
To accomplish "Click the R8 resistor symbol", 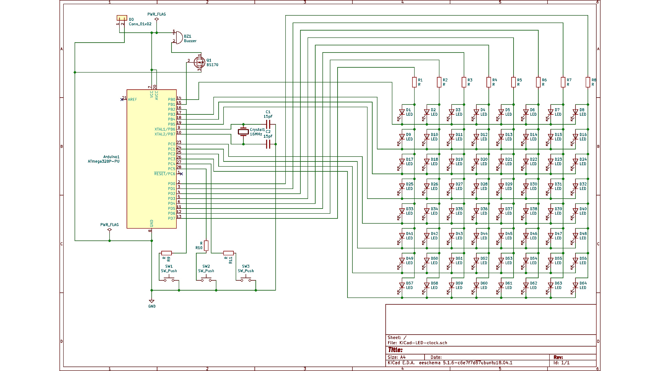I will click(x=588, y=82).
